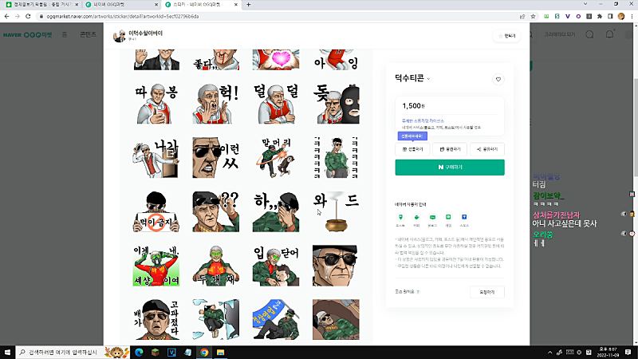
Task: Click the green 구매하기 purchase button
Action: 450,168
